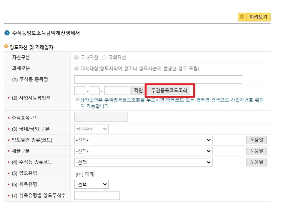Click the (7) 취득유형별 양도주식수 label

[38, 195]
